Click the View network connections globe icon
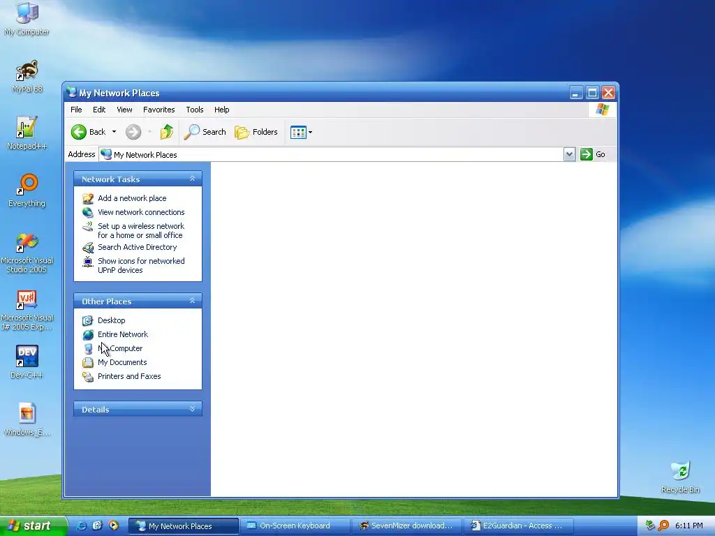The width and height of the screenshot is (715, 536). [87, 212]
